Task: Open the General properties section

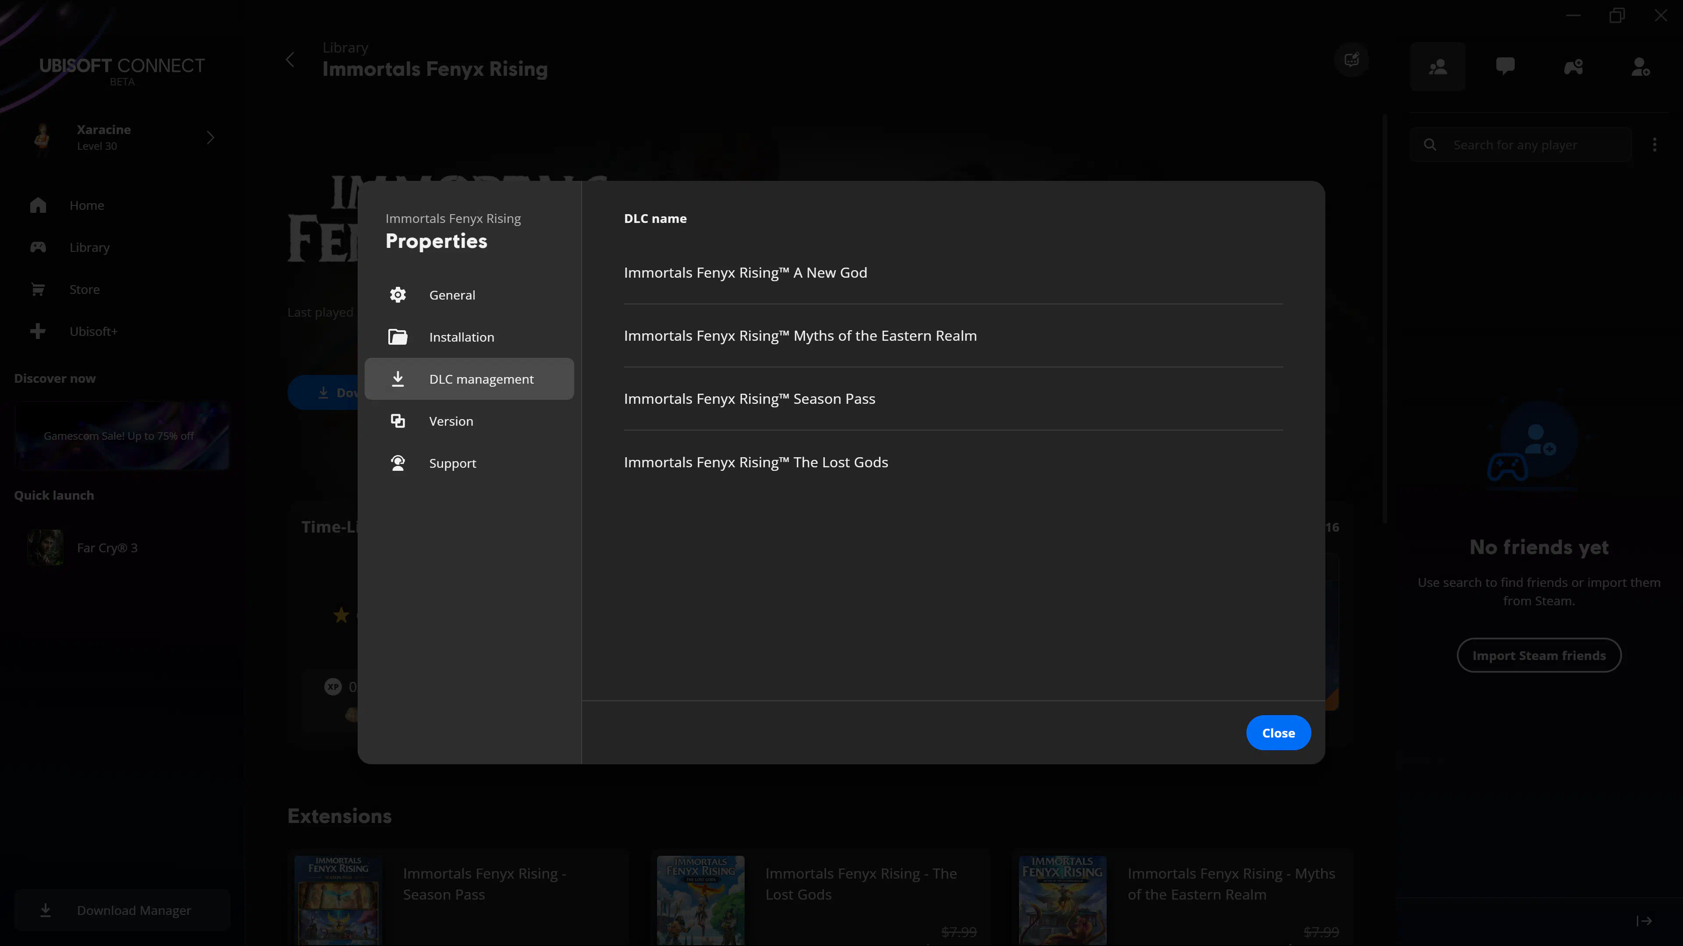Action: click(x=451, y=294)
